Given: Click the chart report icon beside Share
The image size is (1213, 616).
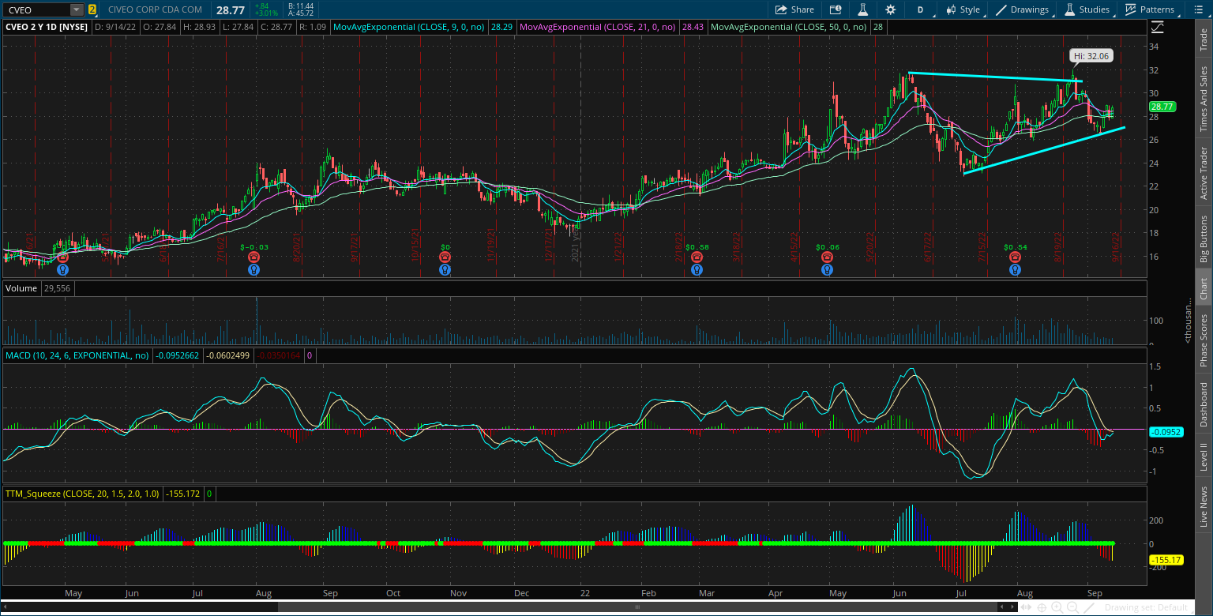Looking at the screenshot, I should pos(836,9).
